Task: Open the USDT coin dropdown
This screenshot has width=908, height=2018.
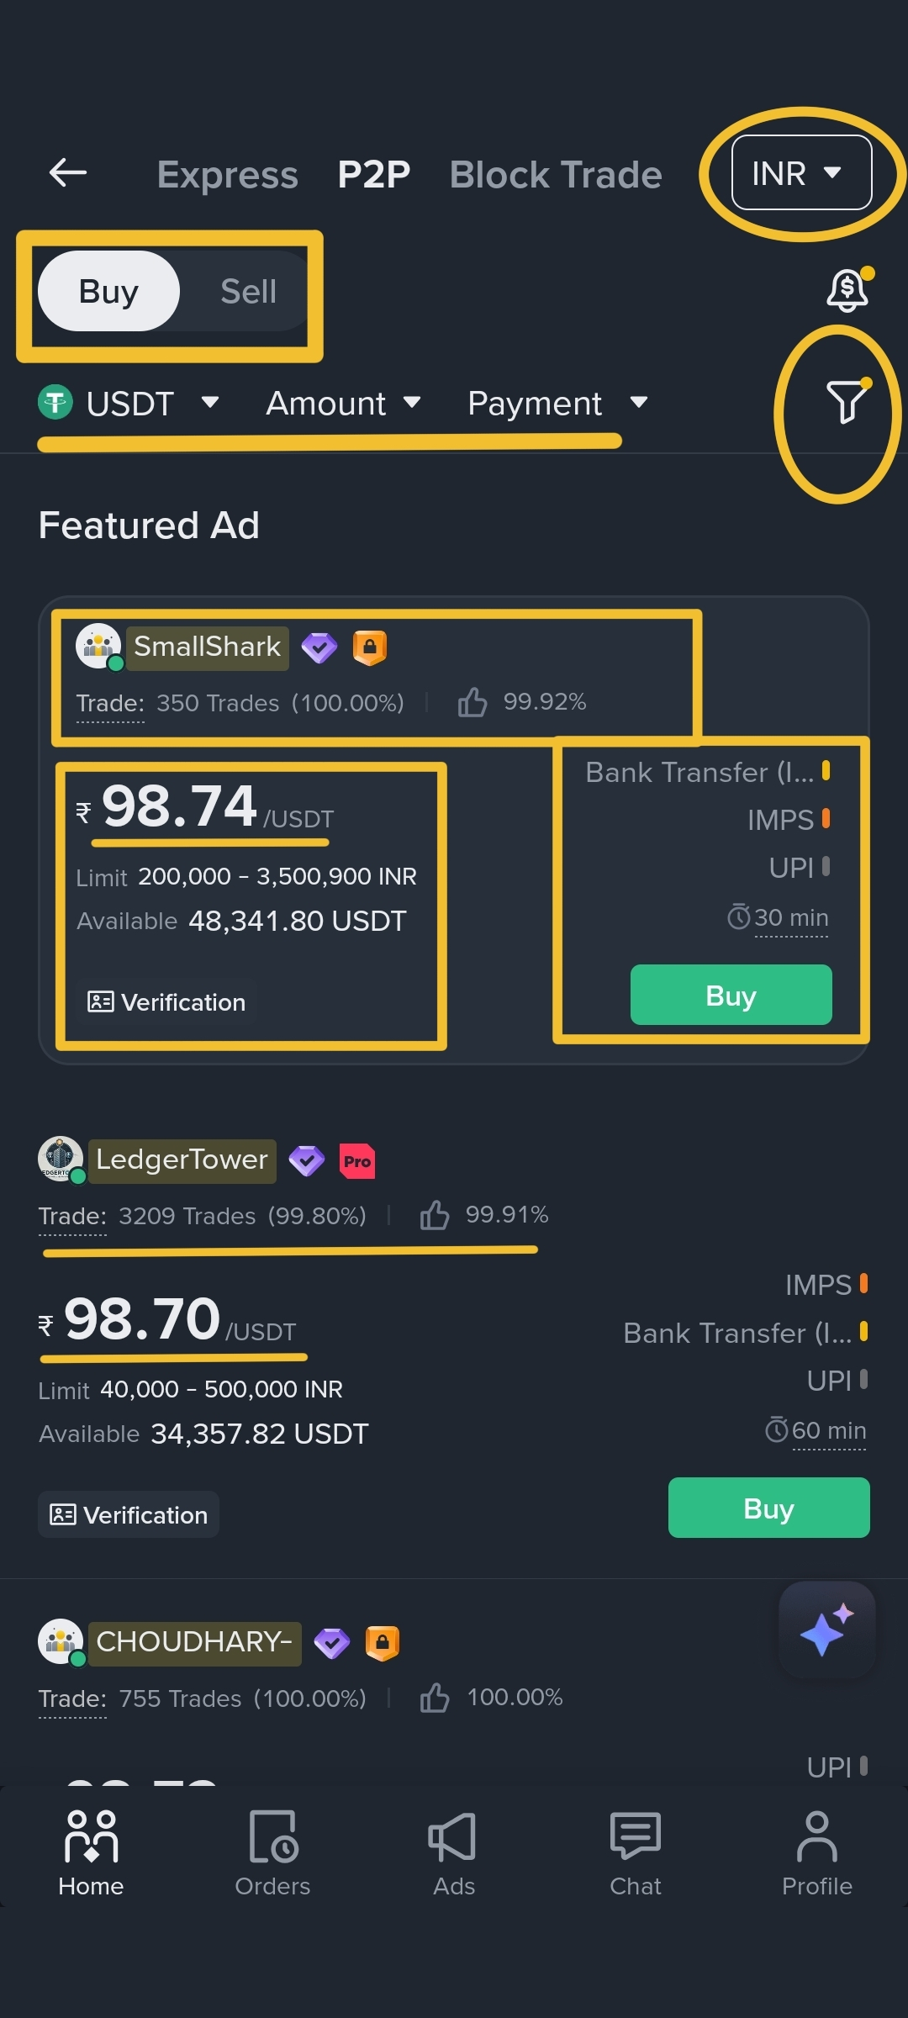Action: (x=129, y=404)
